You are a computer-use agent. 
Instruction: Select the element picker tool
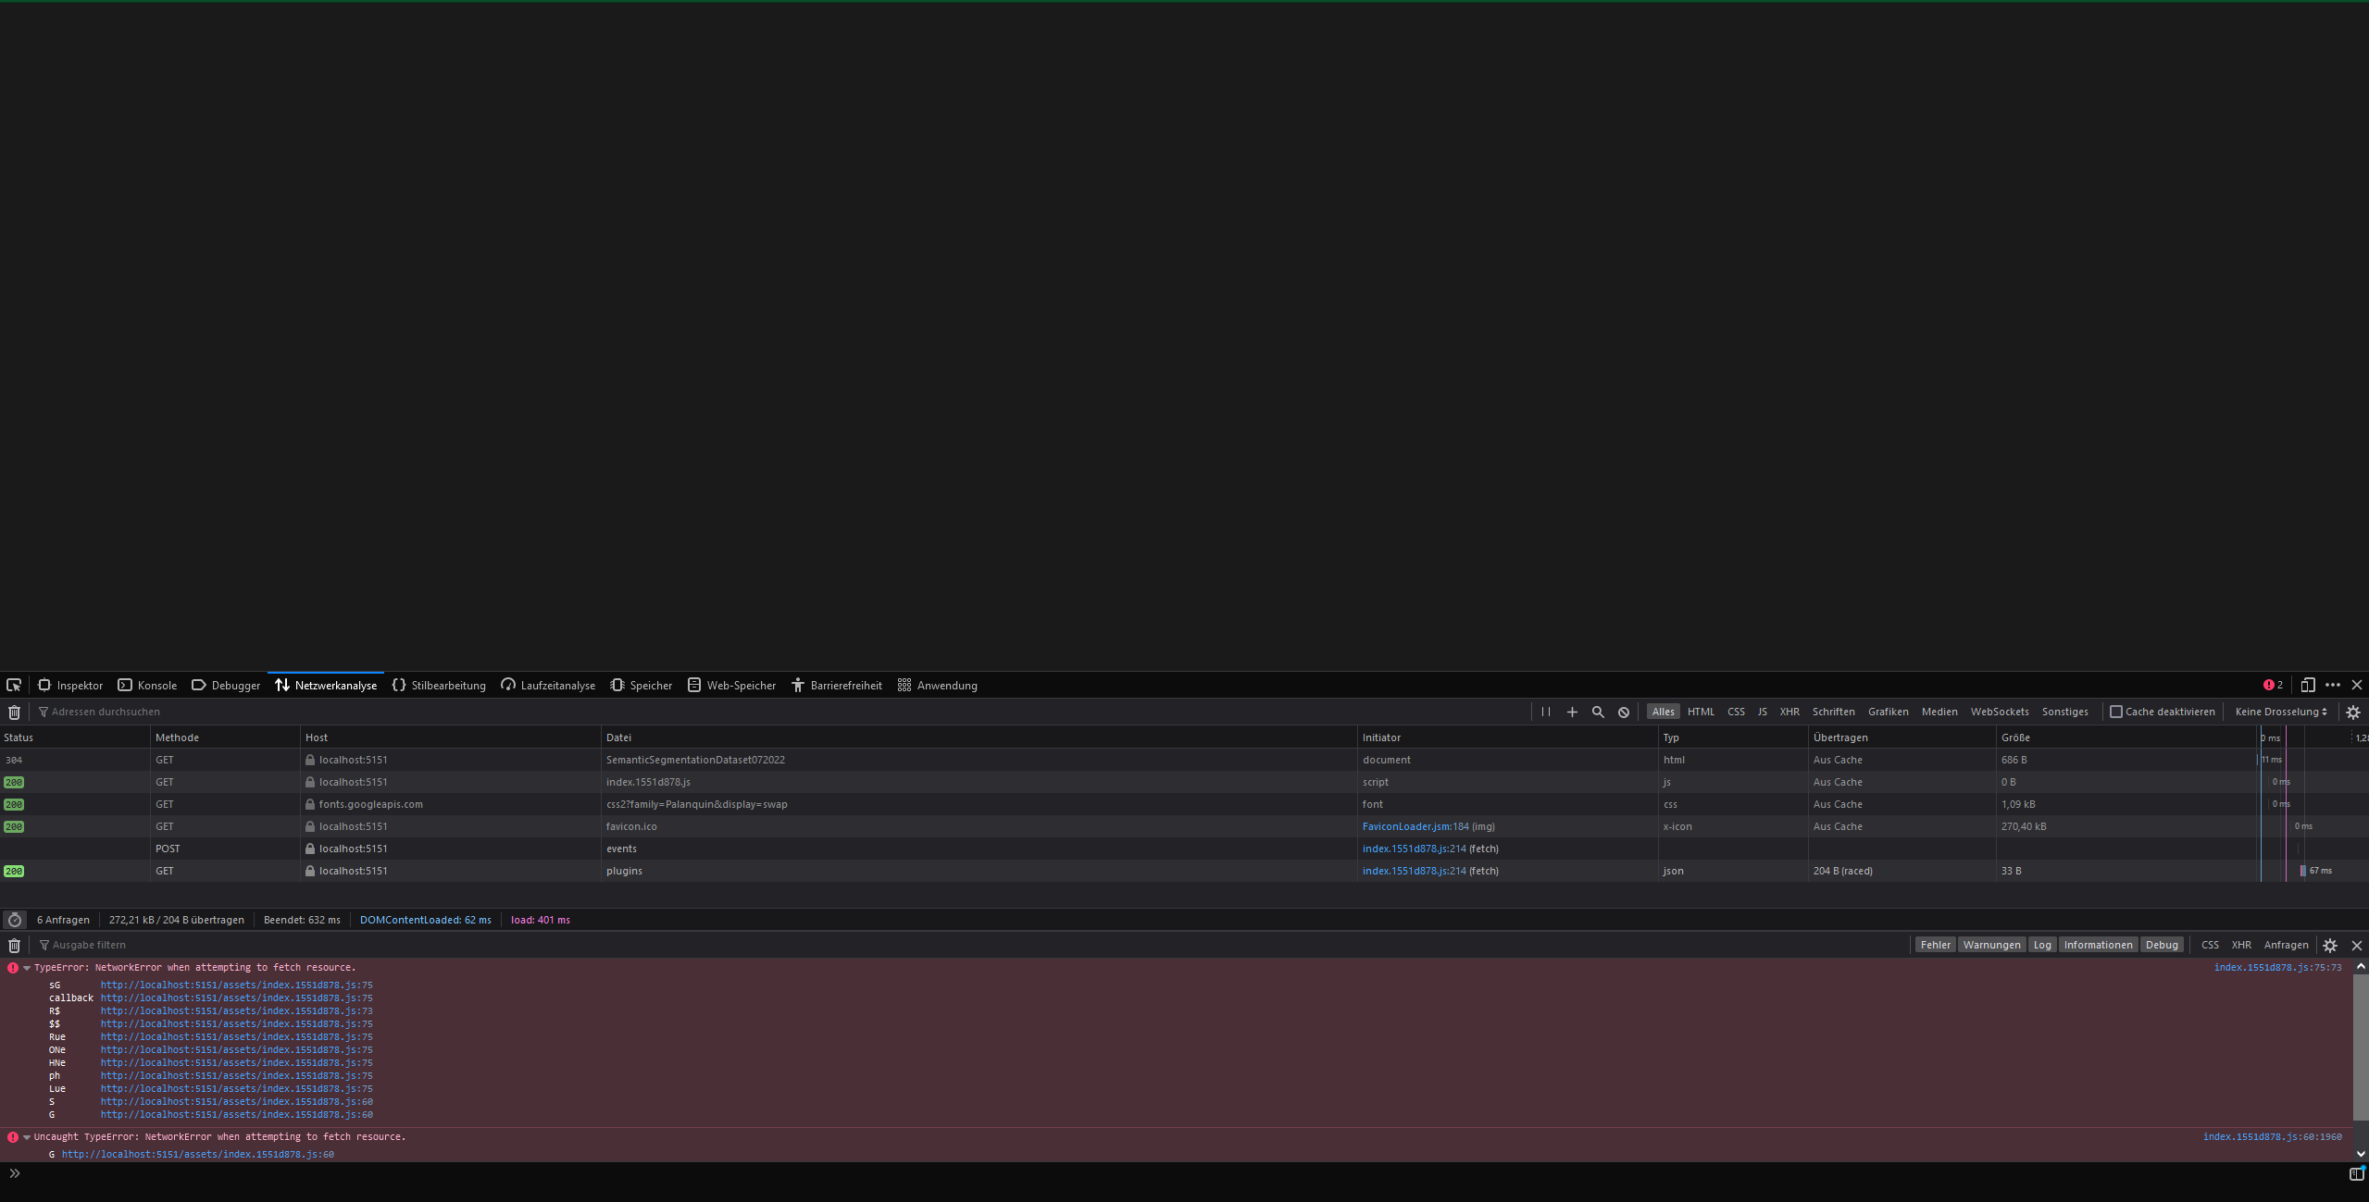13,685
